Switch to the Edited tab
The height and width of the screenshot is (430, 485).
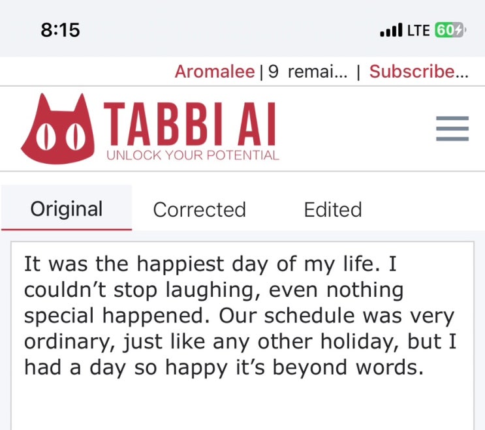point(332,209)
